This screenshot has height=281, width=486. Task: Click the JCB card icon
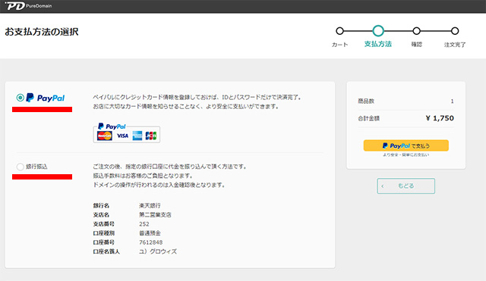(151, 136)
